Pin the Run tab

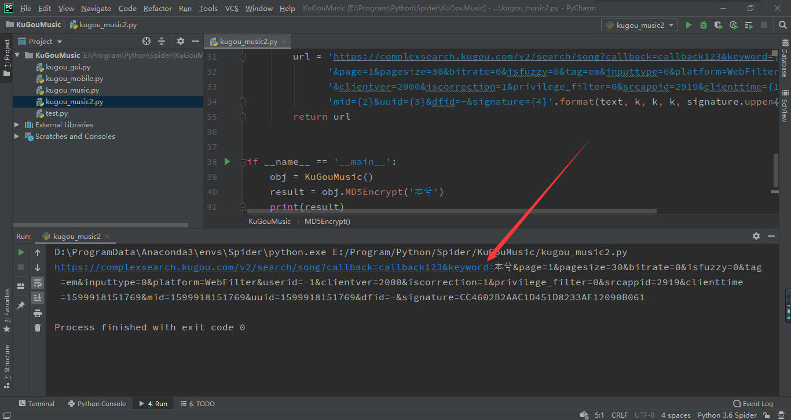pos(21,305)
